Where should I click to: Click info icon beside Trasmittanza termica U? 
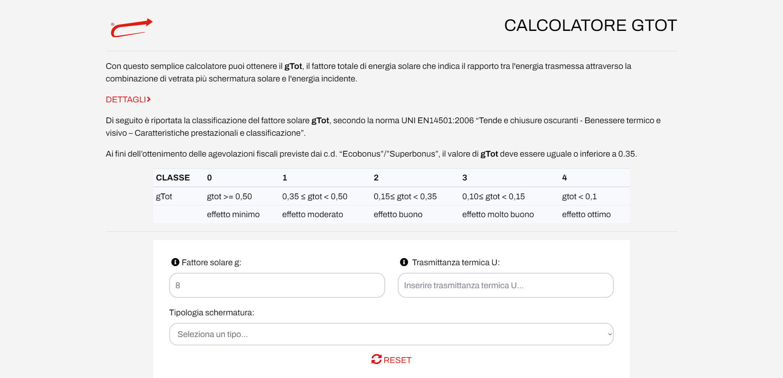pos(404,262)
